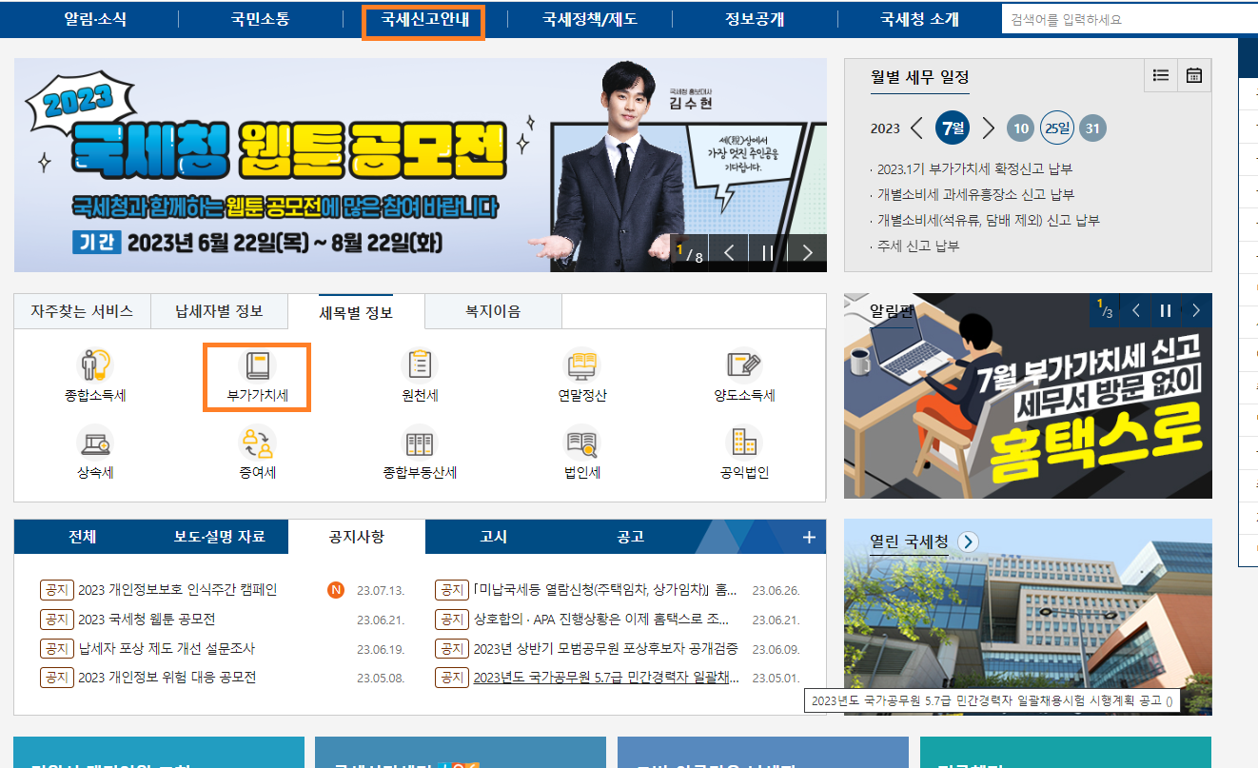Switch to 전체 news tab
The width and height of the screenshot is (1258, 768).
[x=83, y=537]
